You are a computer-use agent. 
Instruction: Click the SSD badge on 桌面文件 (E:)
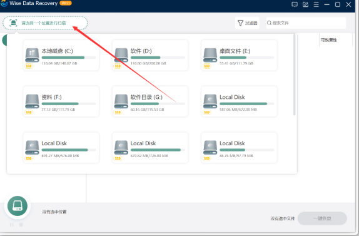[x=207, y=66]
